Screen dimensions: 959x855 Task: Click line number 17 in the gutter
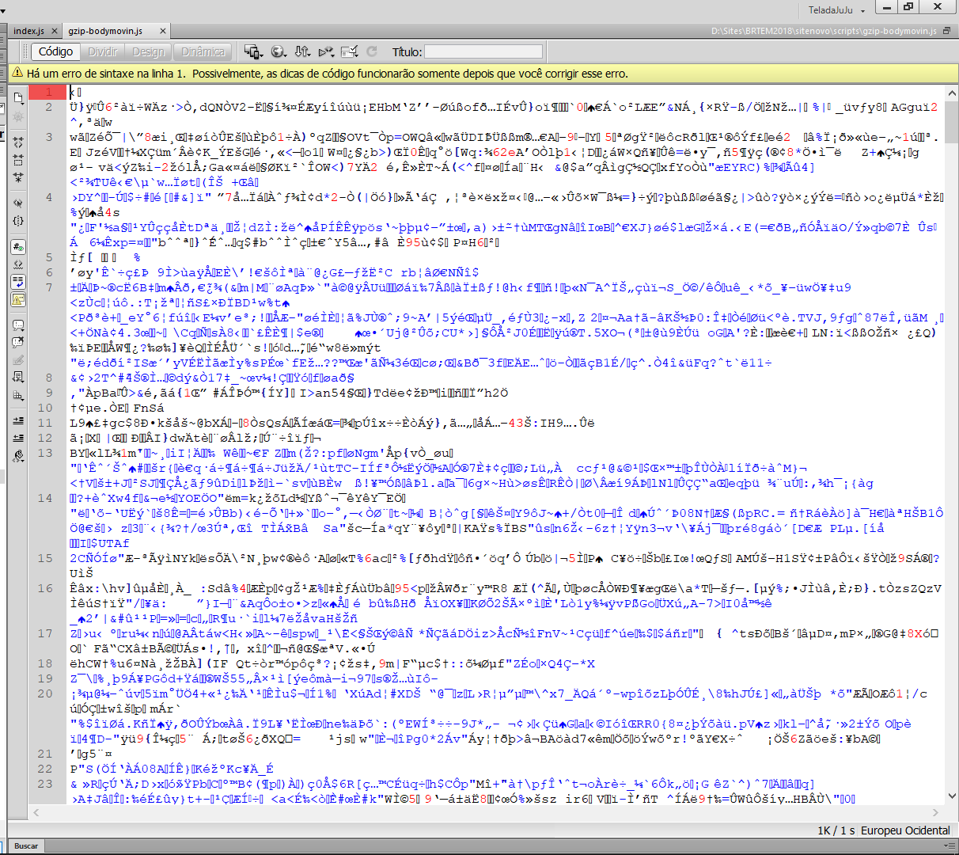click(x=45, y=633)
